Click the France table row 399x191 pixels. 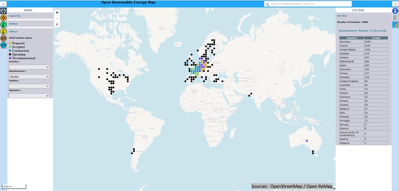pyautogui.click(x=363, y=46)
